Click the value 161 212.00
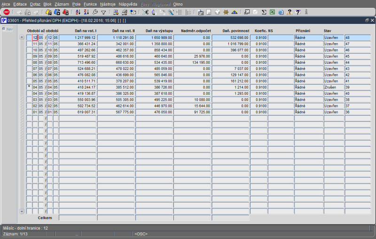 230,81
